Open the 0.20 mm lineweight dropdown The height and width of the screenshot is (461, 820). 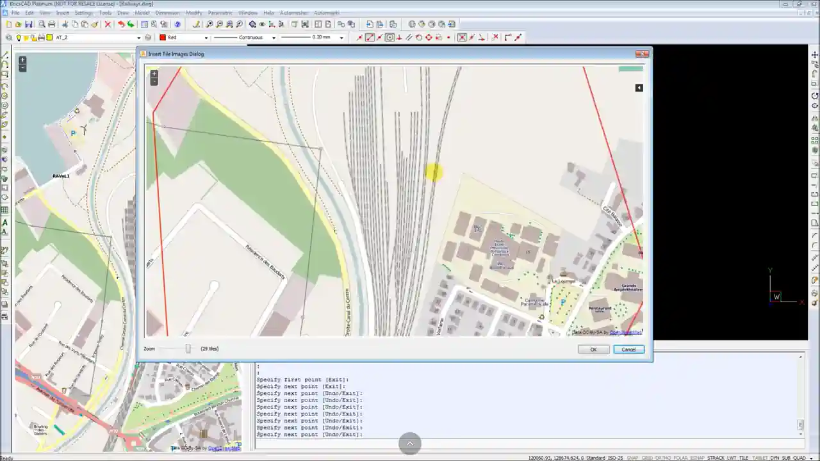343,37
